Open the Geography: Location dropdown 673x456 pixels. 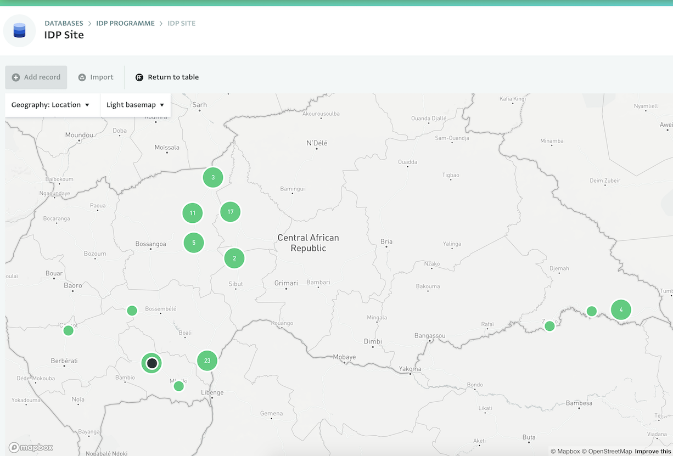51,105
